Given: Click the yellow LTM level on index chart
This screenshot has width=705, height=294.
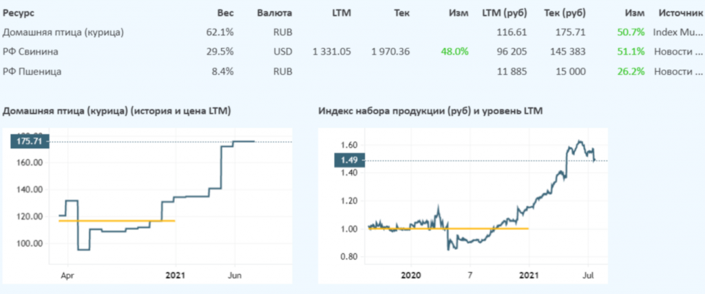Looking at the screenshot, I should point(448,229).
